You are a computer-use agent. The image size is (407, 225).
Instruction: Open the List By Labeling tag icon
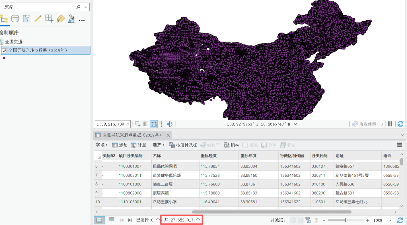[x=61, y=19]
